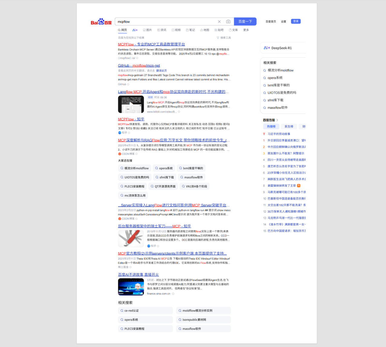Open MCP深度解析与RAGFlow应用 result

point(174,140)
